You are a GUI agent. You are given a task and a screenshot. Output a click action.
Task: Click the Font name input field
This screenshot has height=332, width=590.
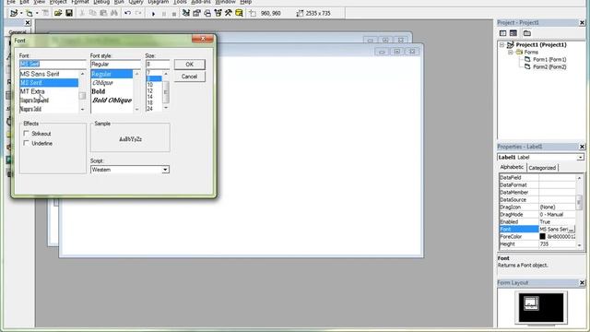pos(53,64)
